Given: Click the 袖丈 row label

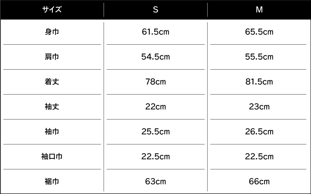Looking at the screenshot, I should coord(52,107).
